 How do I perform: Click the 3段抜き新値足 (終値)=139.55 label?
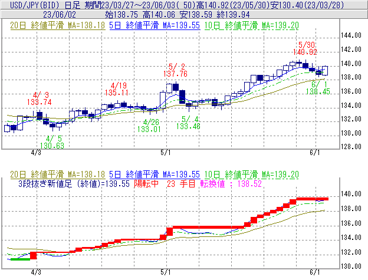74,183
